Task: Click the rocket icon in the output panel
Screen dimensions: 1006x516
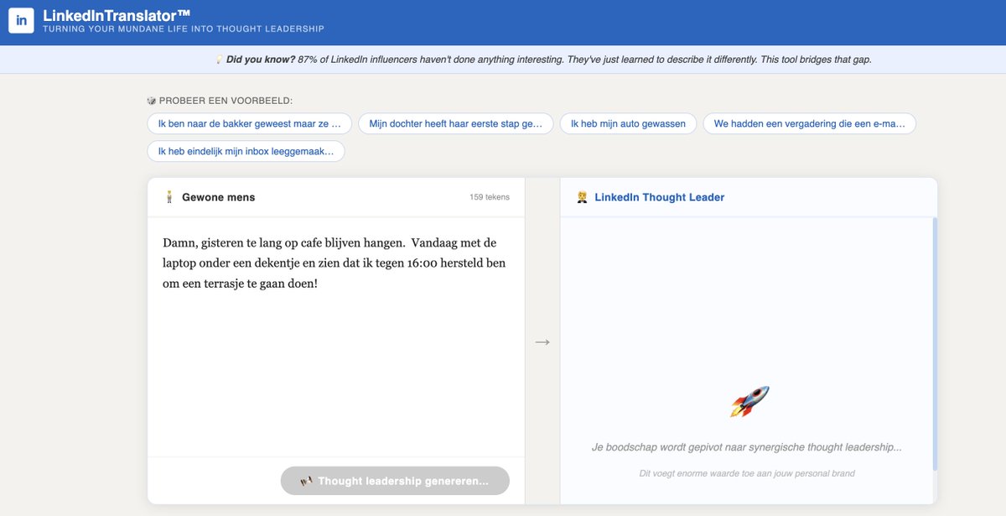Action: click(749, 402)
